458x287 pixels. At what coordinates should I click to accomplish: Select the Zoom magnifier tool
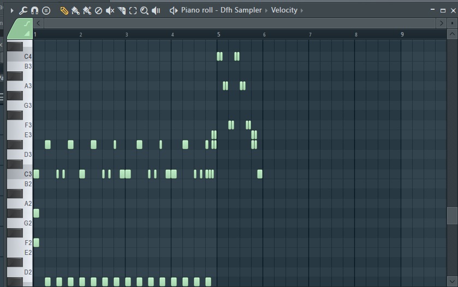pos(144,11)
